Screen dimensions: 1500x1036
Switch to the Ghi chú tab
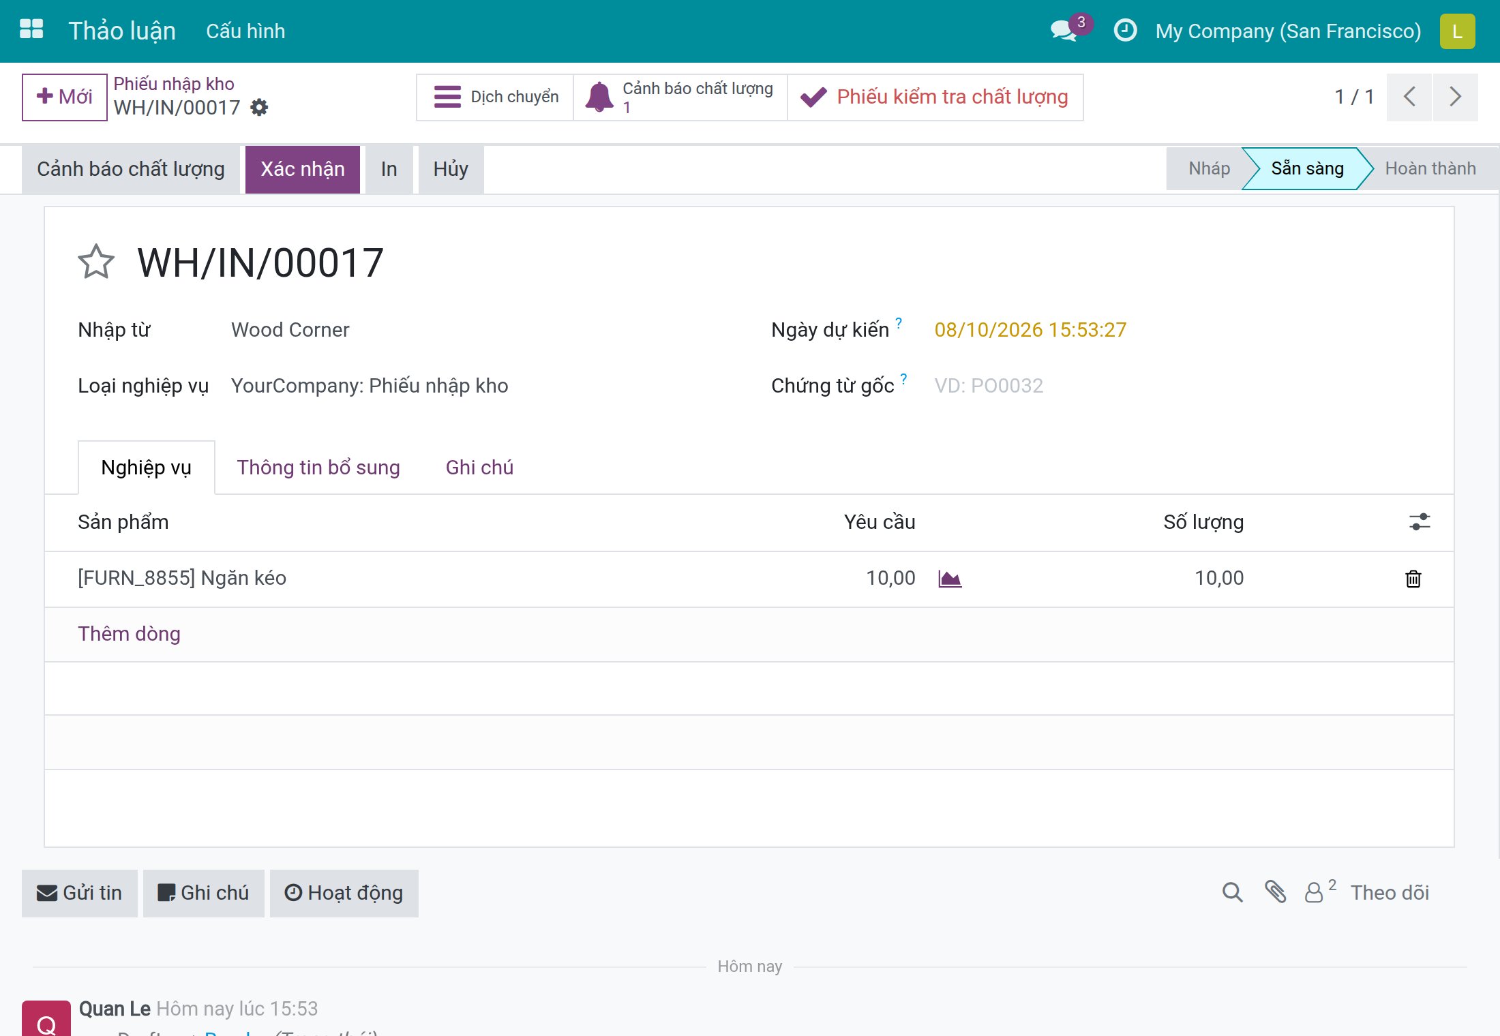click(x=479, y=468)
